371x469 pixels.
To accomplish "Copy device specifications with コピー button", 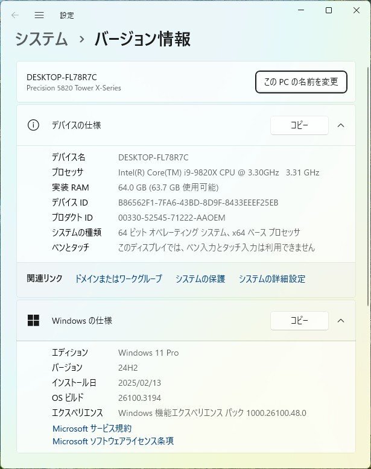I will click(299, 125).
